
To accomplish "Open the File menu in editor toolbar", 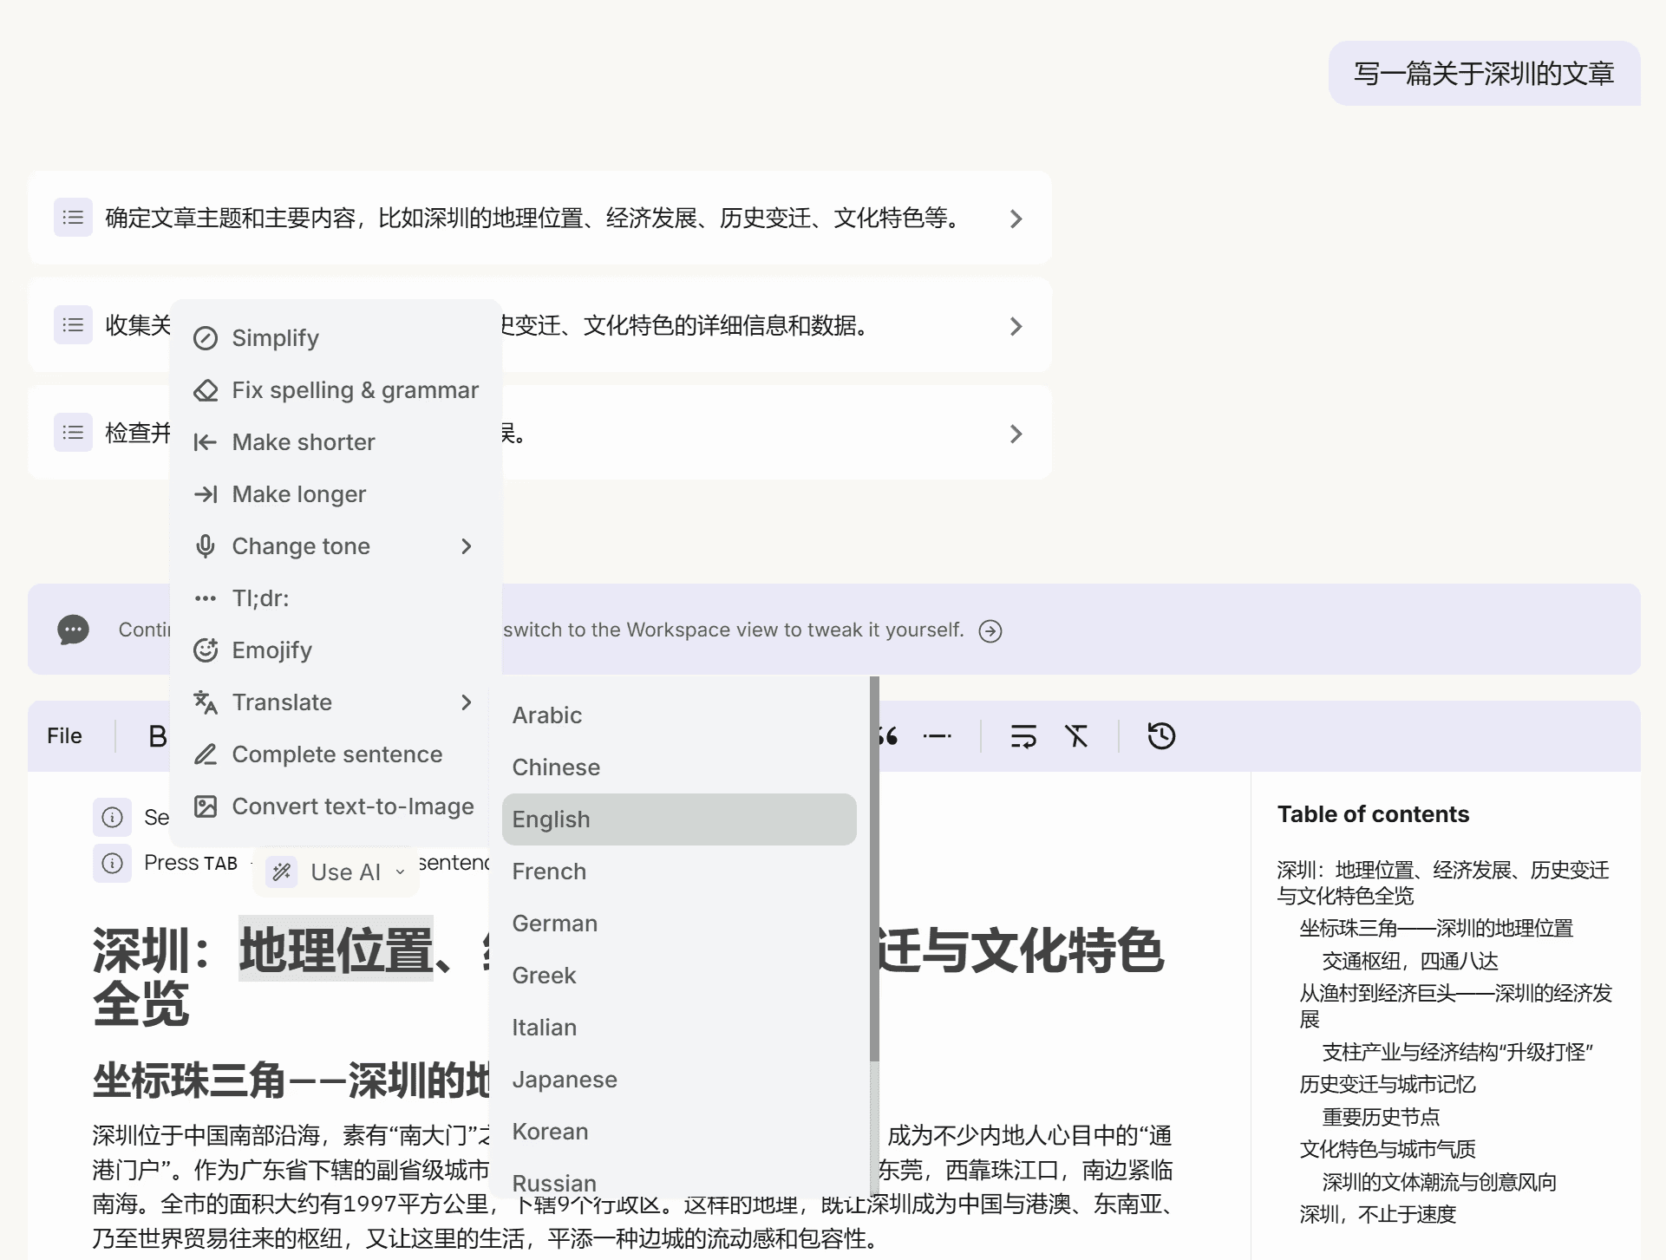I will coord(65,736).
